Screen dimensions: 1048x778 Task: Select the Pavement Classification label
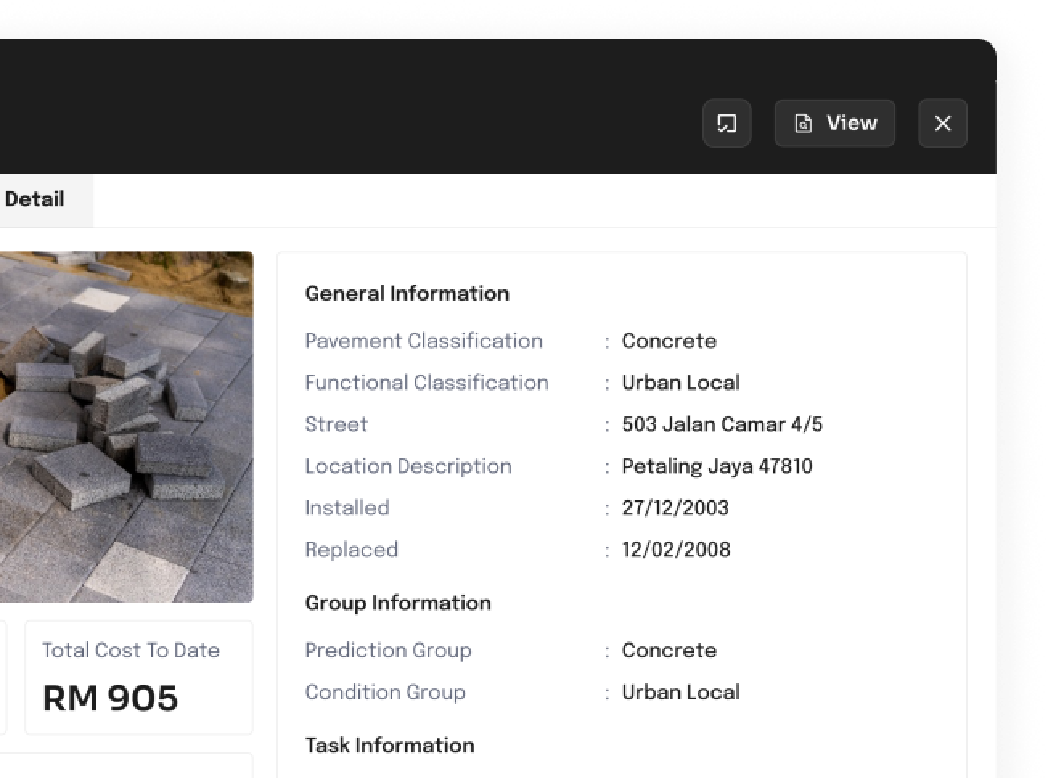point(424,341)
